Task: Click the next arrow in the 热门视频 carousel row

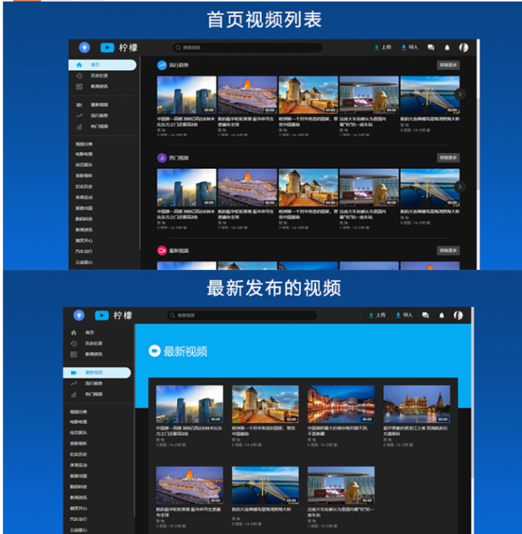Action: [459, 187]
